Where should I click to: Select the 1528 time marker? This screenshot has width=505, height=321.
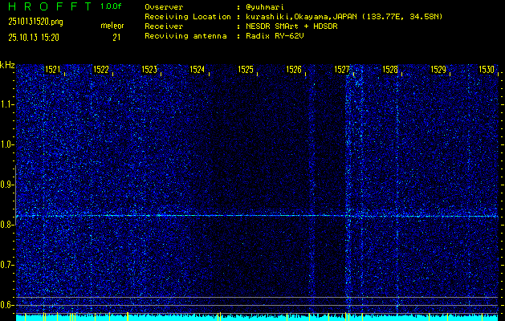click(390, 69)
